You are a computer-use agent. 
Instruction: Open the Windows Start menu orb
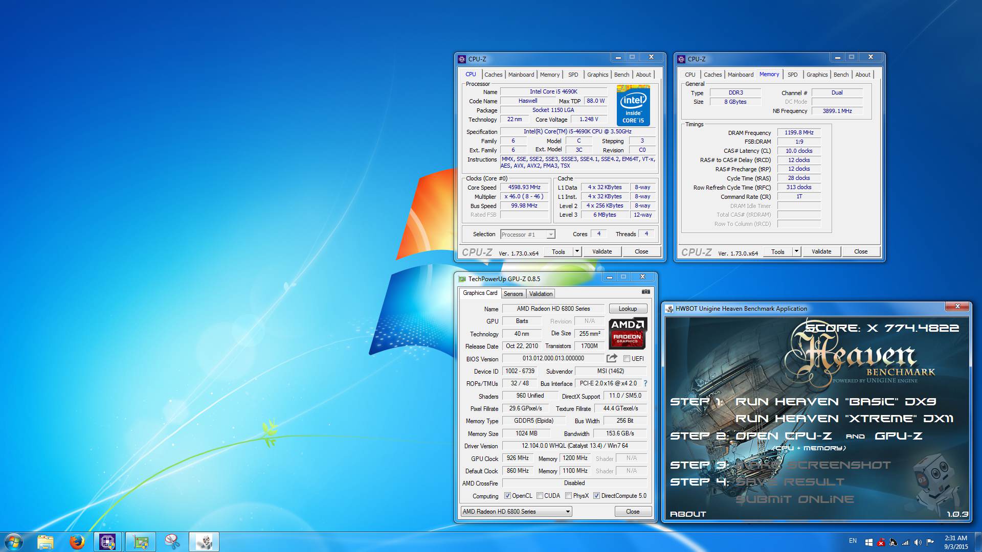(14, 541)
